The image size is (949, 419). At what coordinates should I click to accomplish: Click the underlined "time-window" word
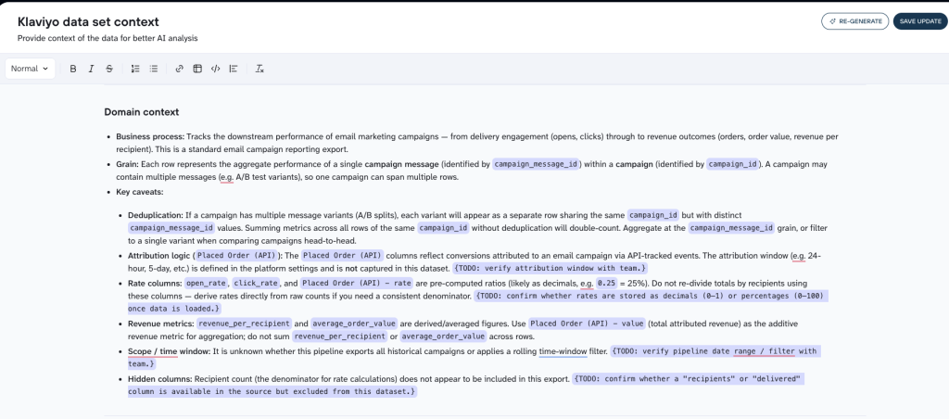(563, 351)
